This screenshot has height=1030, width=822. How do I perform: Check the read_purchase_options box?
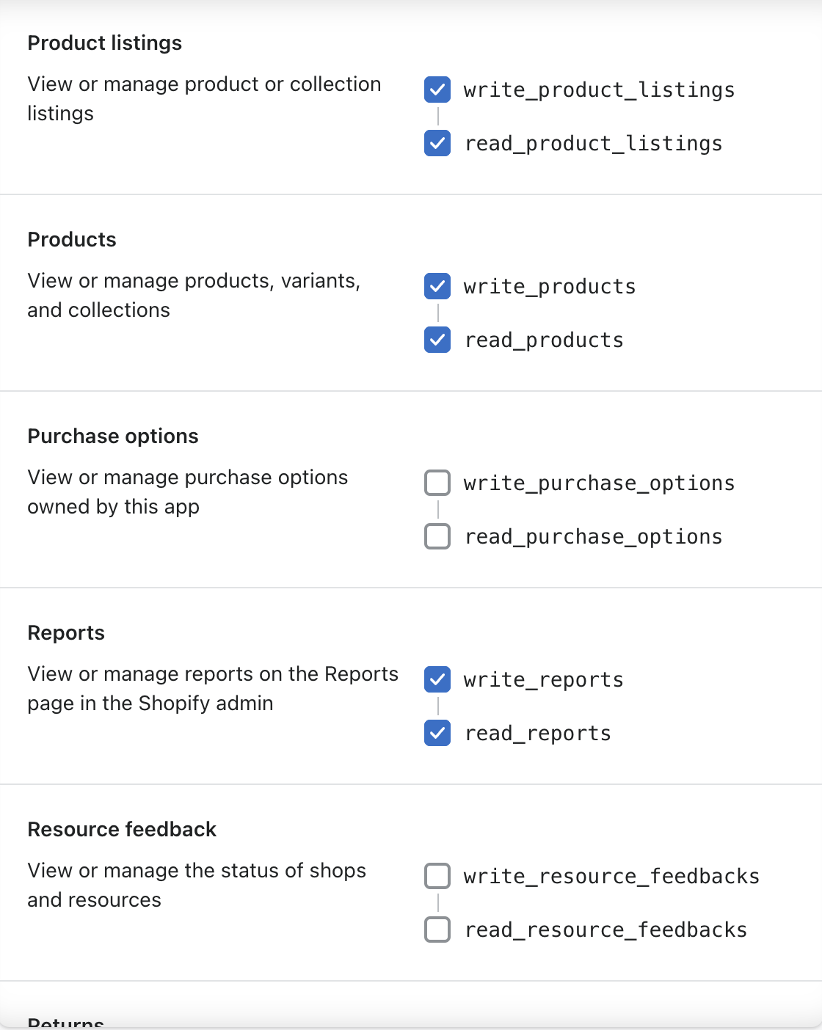437,536
